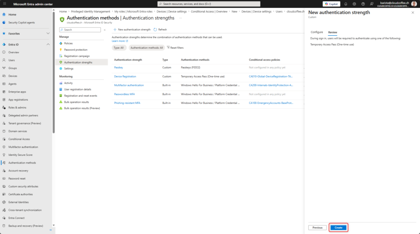420x234 pixels.
Task: Click the App registrations icon
Action: pos(4,100)
